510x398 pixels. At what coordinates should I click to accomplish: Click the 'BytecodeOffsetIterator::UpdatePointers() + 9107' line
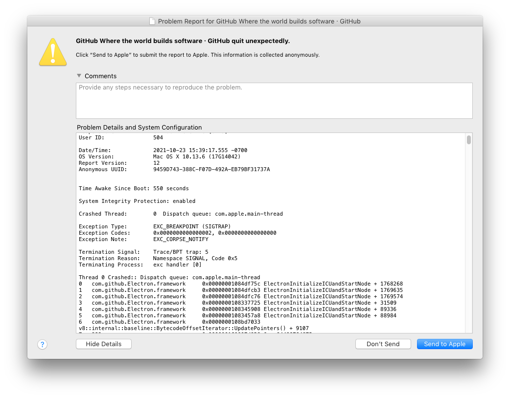(x=194, y=328)
